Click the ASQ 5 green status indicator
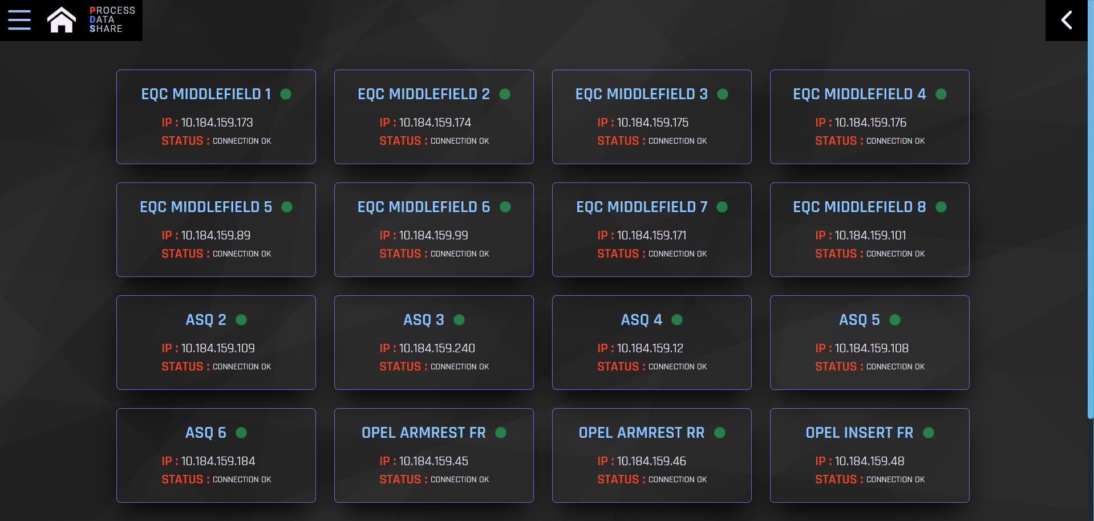Screen dimensions: 1094x521 (x=895, y=320)
